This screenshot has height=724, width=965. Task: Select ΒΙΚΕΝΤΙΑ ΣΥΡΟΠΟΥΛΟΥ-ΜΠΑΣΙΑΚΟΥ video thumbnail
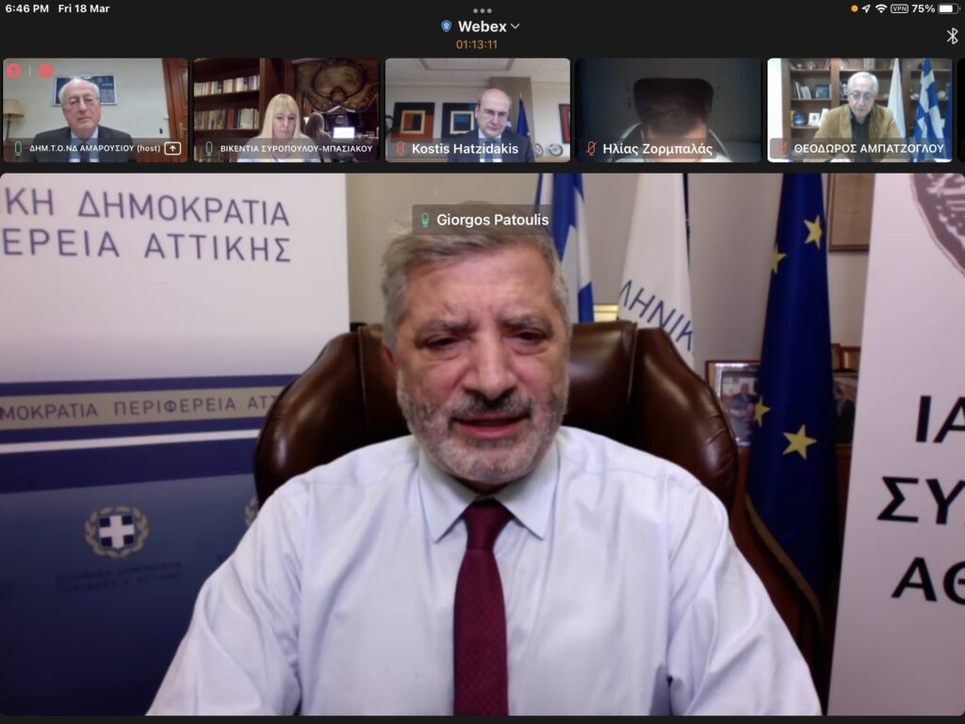click(286, 102)
